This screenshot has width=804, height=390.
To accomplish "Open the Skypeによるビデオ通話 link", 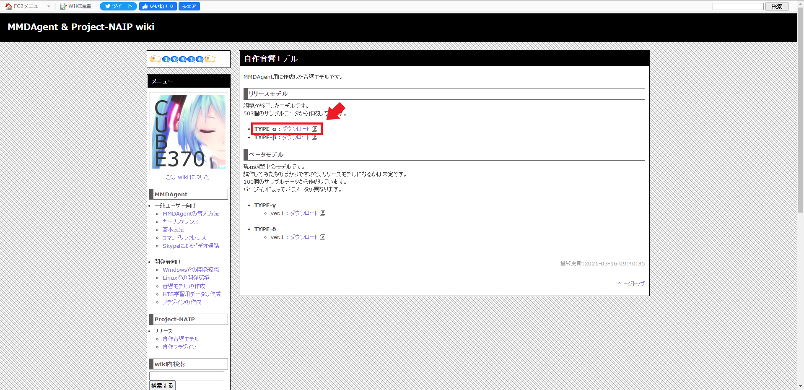I will [191, 246].
